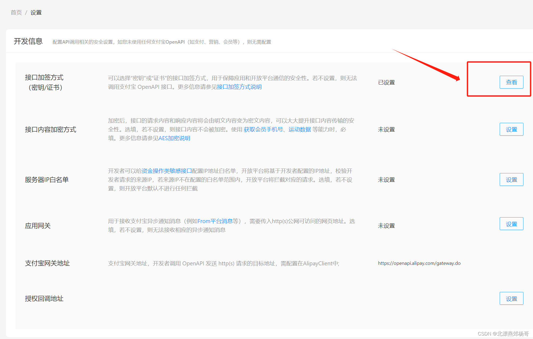Click 未设置 status for 应用网关
Image resolution: width=533 pixels, height=339 pixels.
386,226
